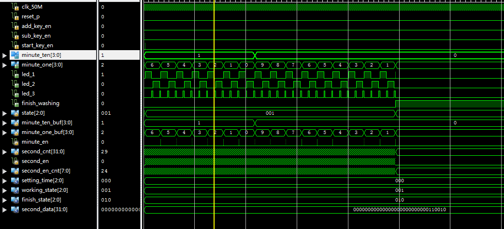Click the minute_ten[3:0] bus icon
This screenshot has width=504, height=229.
(x=15, y=55)
